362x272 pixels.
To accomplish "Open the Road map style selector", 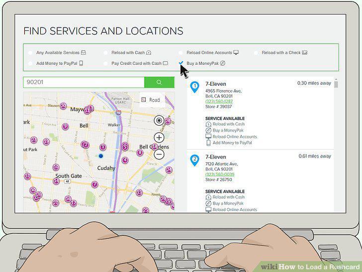I will pyautogui.click(x=152, y=100).
